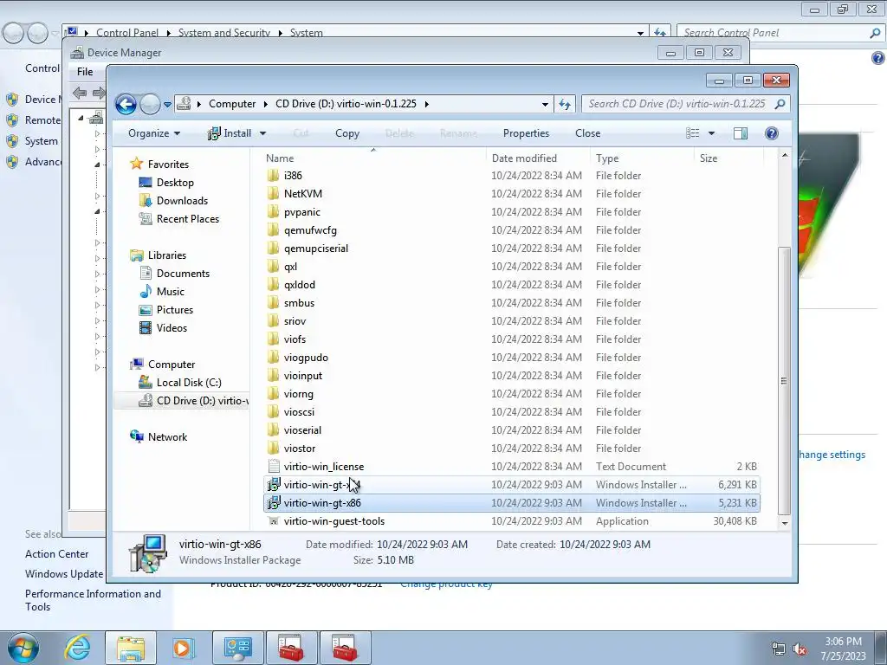Viewport: 887px width, 665px height.
Task: Select the vioscsi folder icon
Action: (x=273, y=411)
